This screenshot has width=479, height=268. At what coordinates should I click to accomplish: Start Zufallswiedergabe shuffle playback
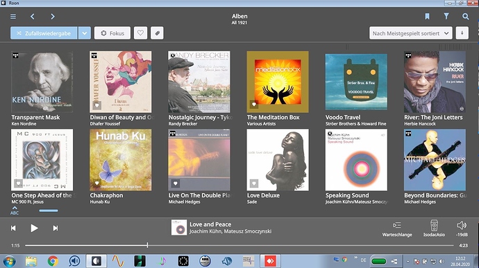[44, 33]
